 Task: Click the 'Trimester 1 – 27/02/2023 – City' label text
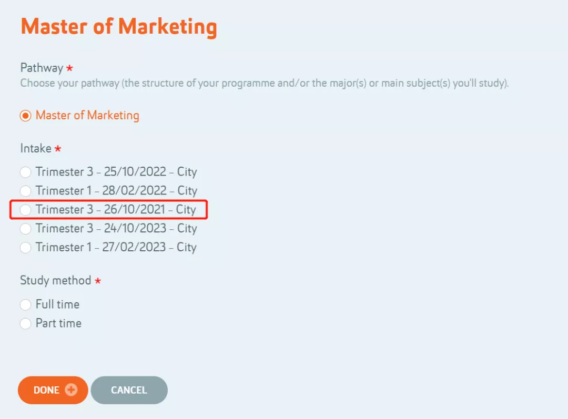point(116,247)
